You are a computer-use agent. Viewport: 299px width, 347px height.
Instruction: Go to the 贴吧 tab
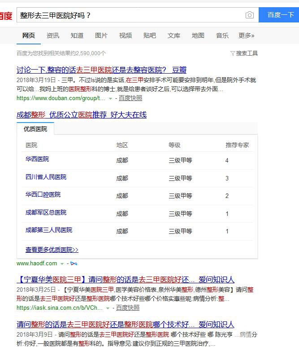[x=150, y=35]
